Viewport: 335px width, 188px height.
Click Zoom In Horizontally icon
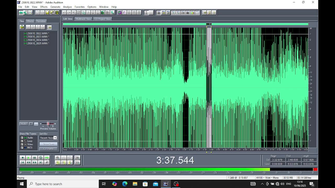coord(58,158)
